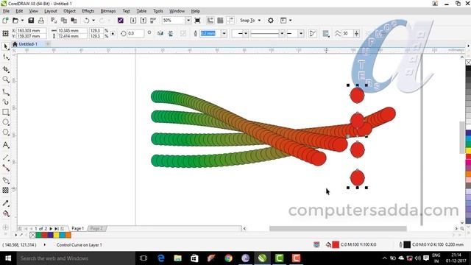
Task: Open the File menu
Action: (x=6, y=11)
